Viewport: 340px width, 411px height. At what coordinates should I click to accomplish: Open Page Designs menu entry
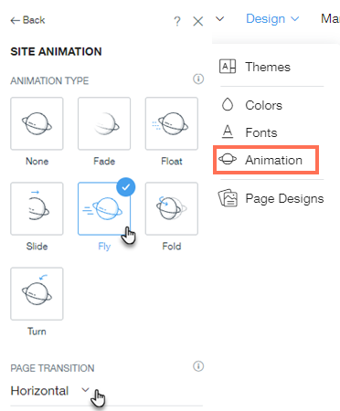pyautogui.click(x=271, y=198)
